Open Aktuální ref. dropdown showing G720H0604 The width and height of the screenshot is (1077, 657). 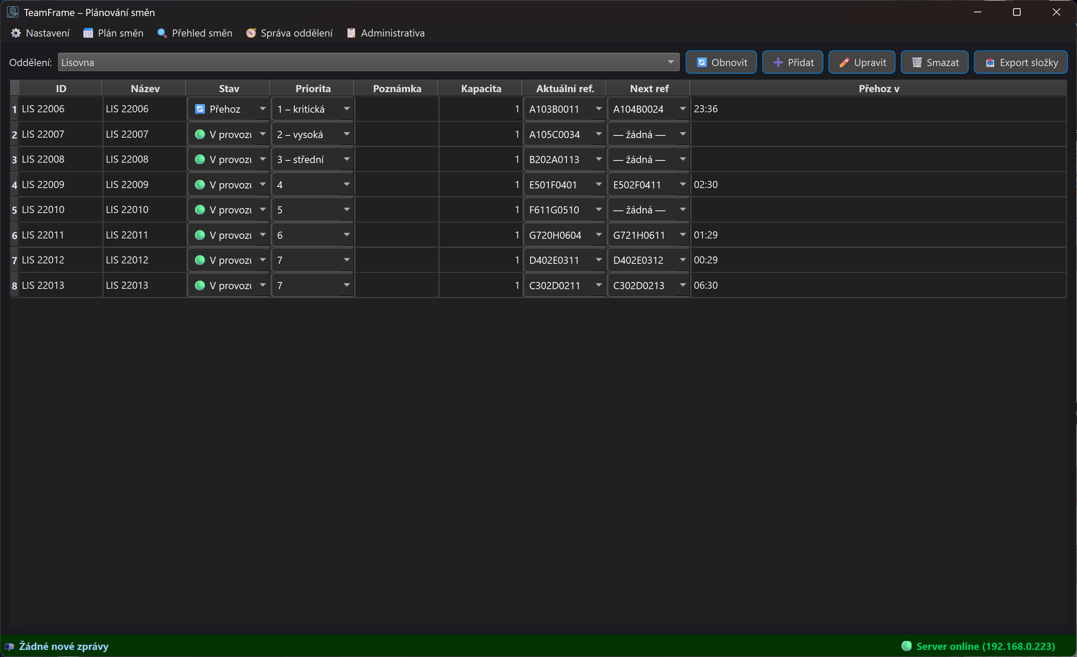tap(598, 235)
